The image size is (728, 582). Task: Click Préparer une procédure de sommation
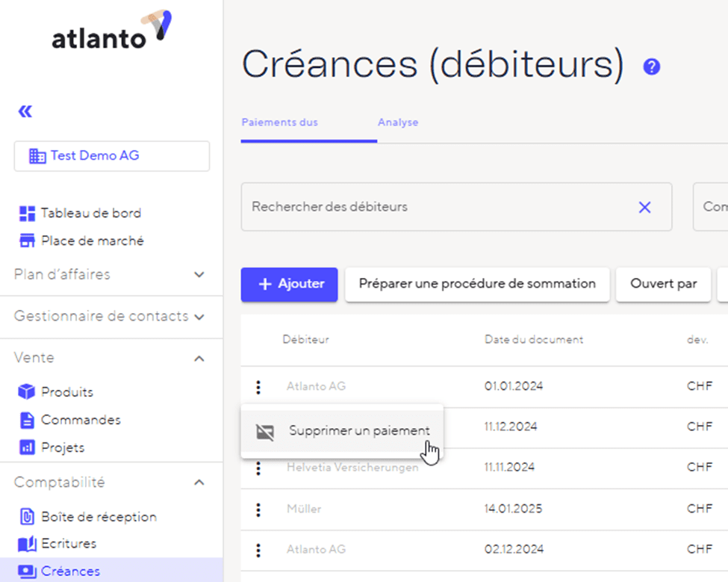(477, 284)
